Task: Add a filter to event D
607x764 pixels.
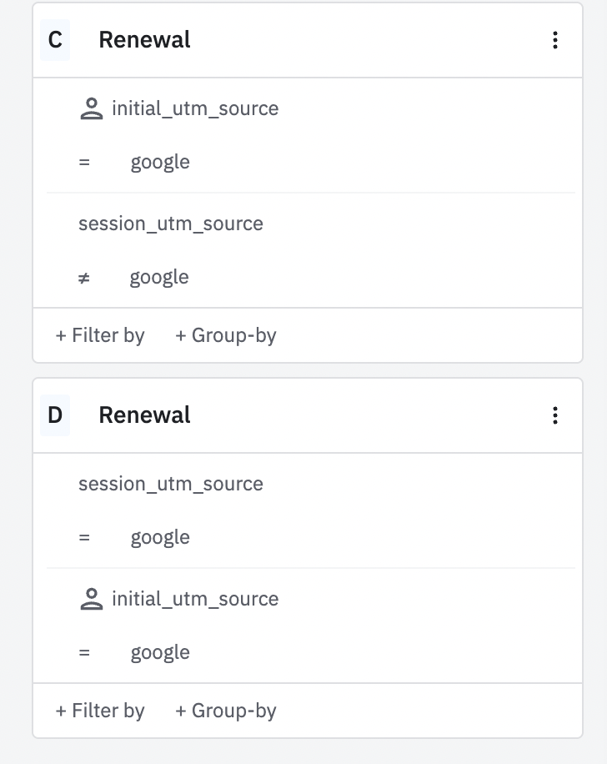Action: (100, 711)
